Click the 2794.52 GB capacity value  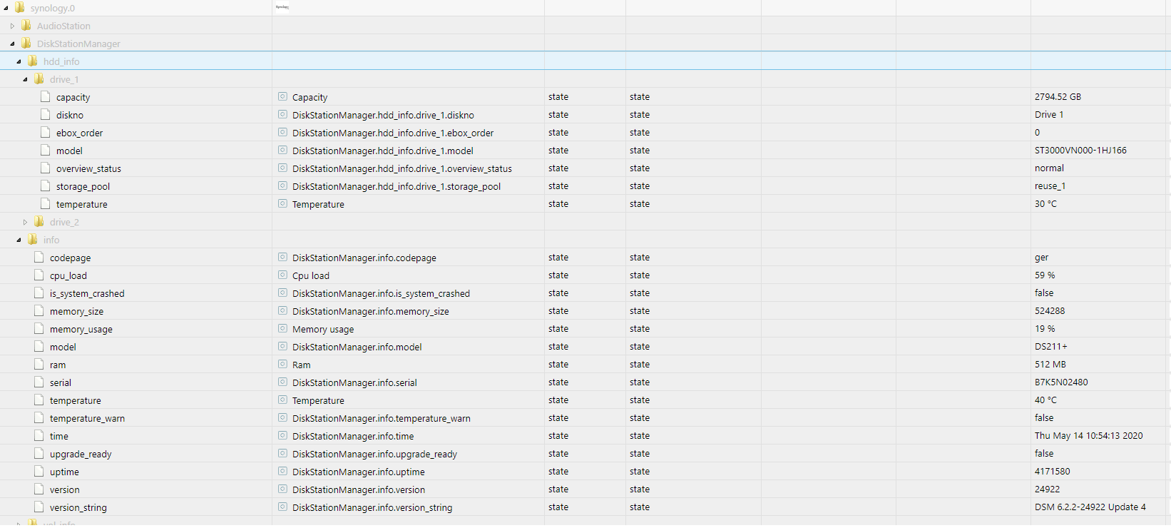coord(1058,96)
